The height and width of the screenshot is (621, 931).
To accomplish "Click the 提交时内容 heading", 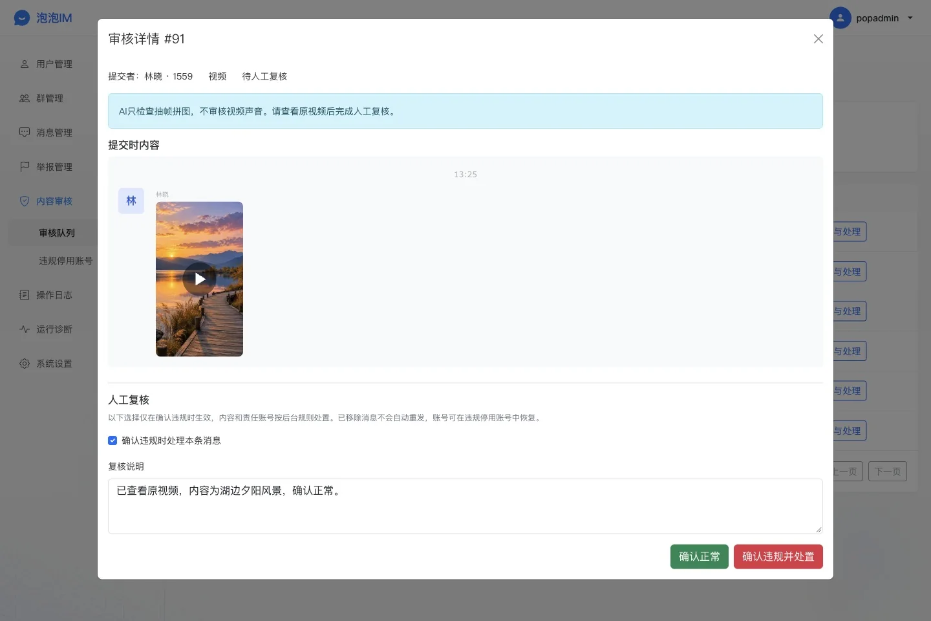I will click(x=134, y=145).
